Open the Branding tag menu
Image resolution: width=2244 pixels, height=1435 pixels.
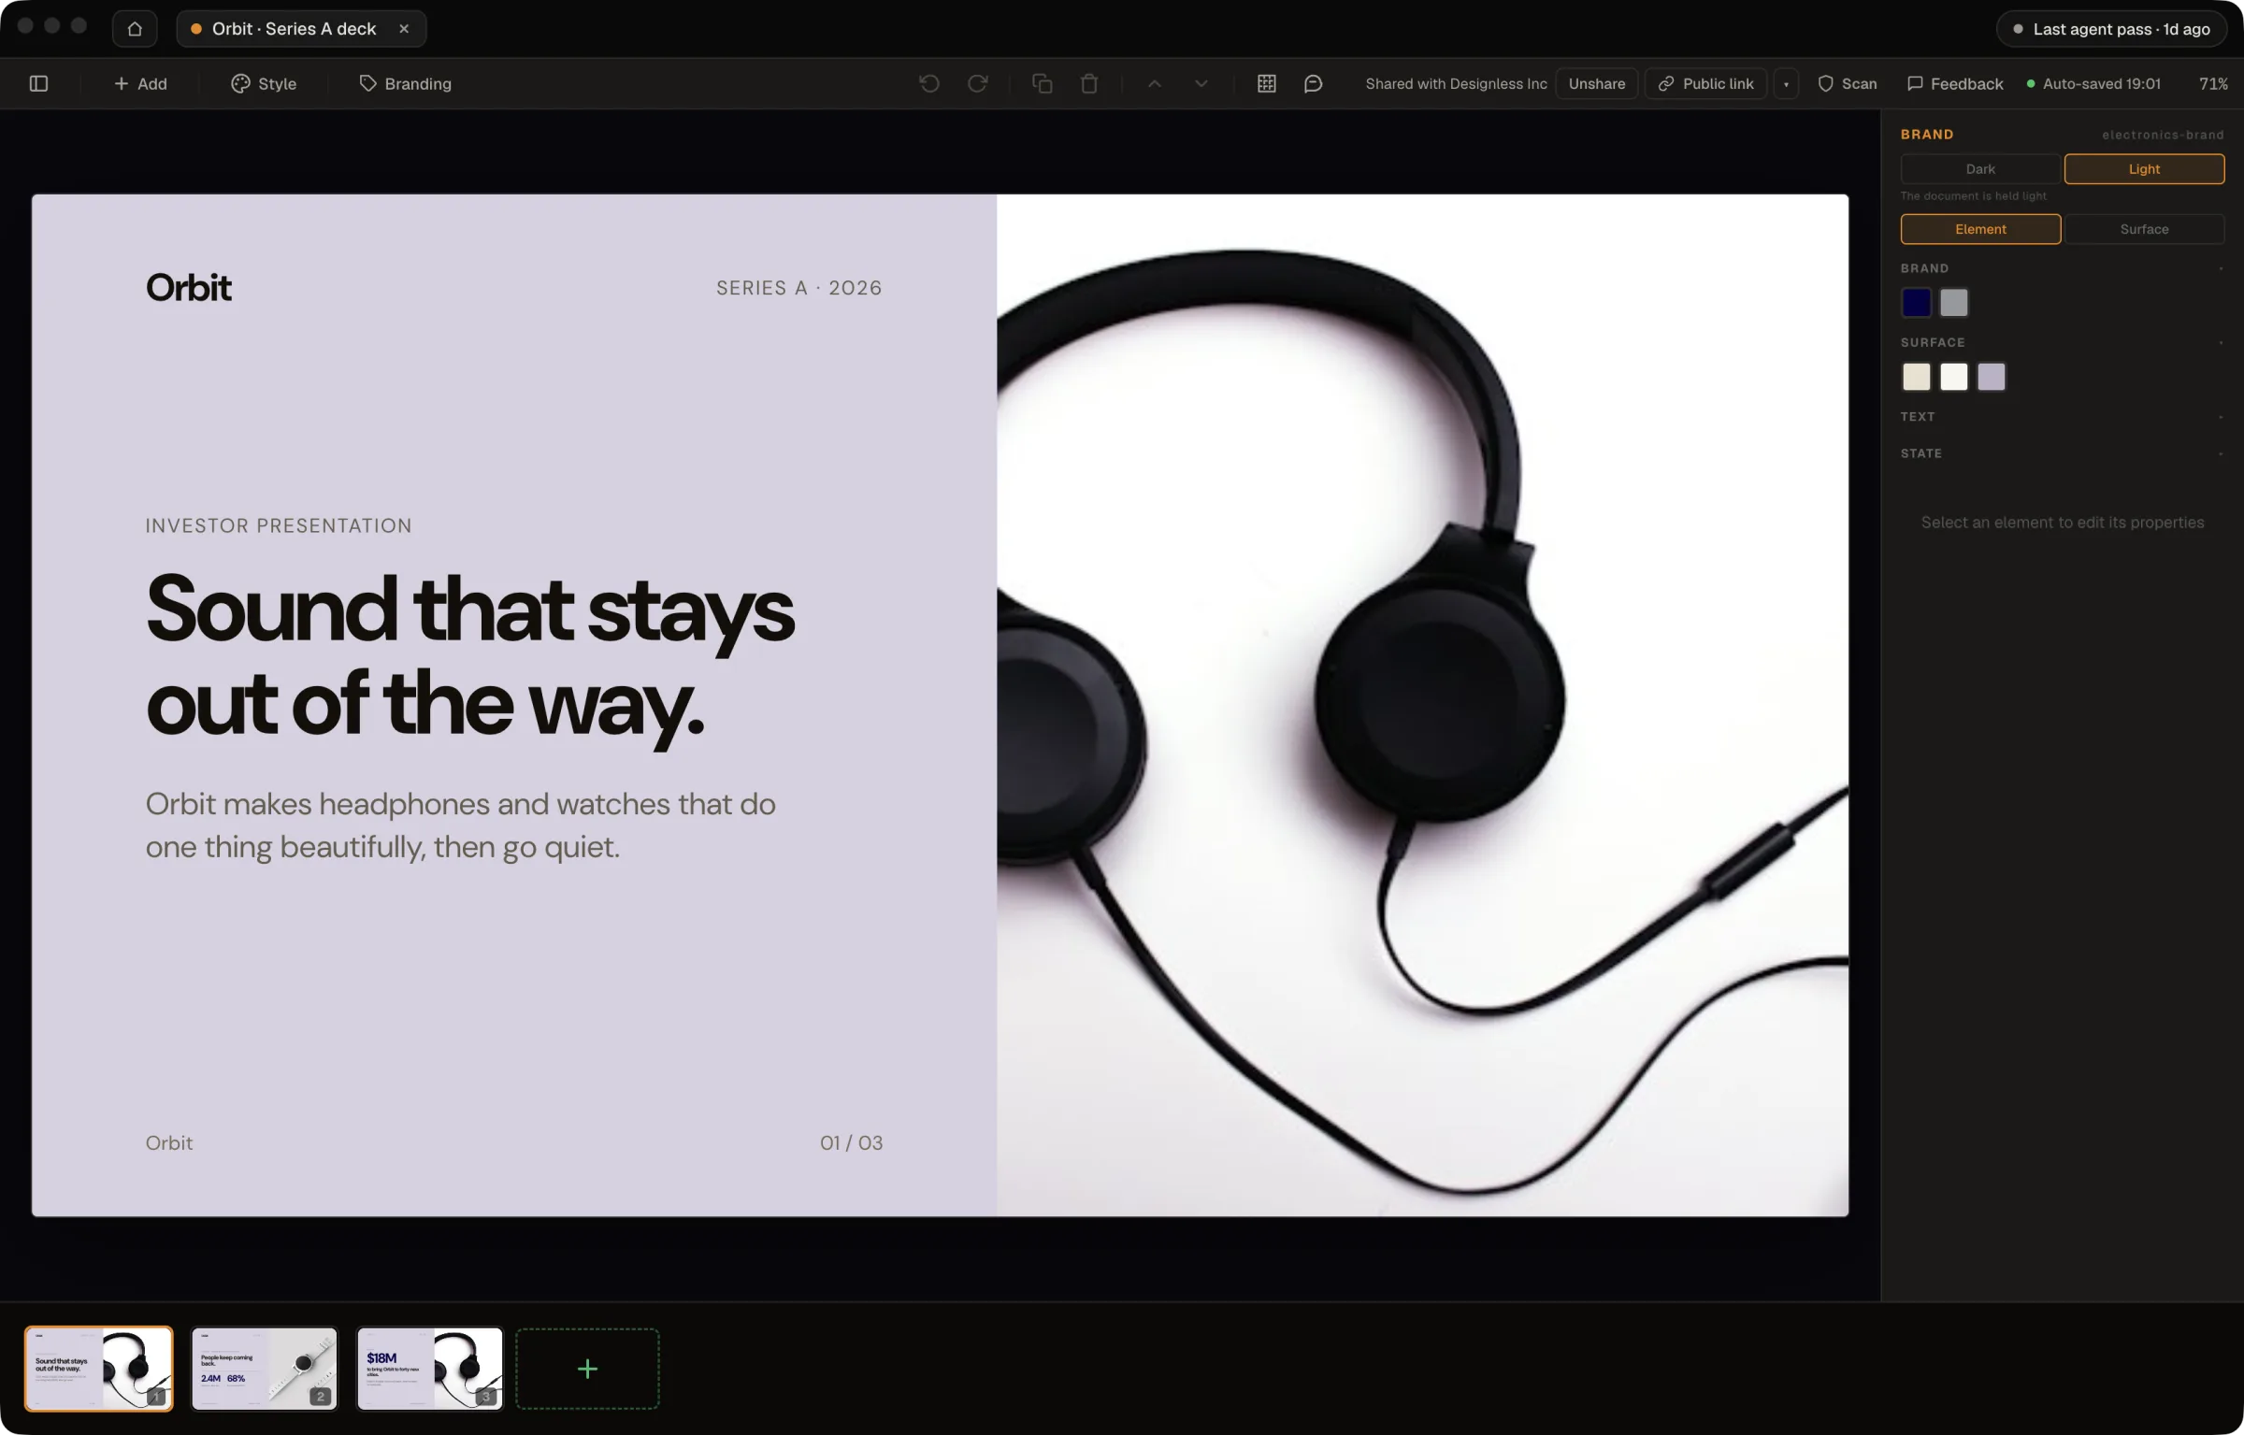(406, 83)
